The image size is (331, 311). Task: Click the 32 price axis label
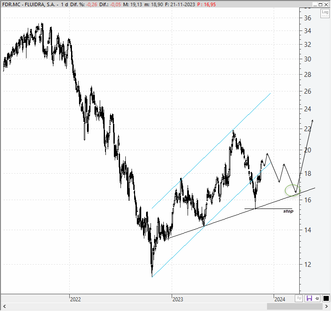pos(308,45)
